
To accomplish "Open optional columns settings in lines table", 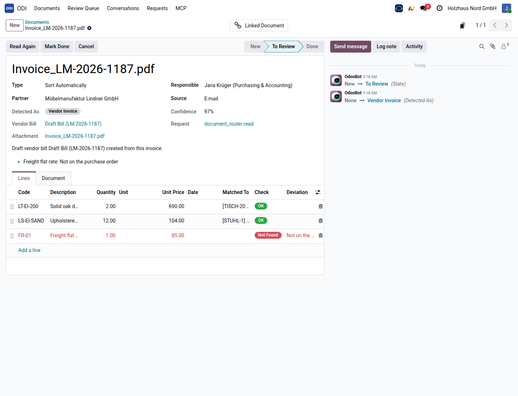I will (x=318, y=192).
